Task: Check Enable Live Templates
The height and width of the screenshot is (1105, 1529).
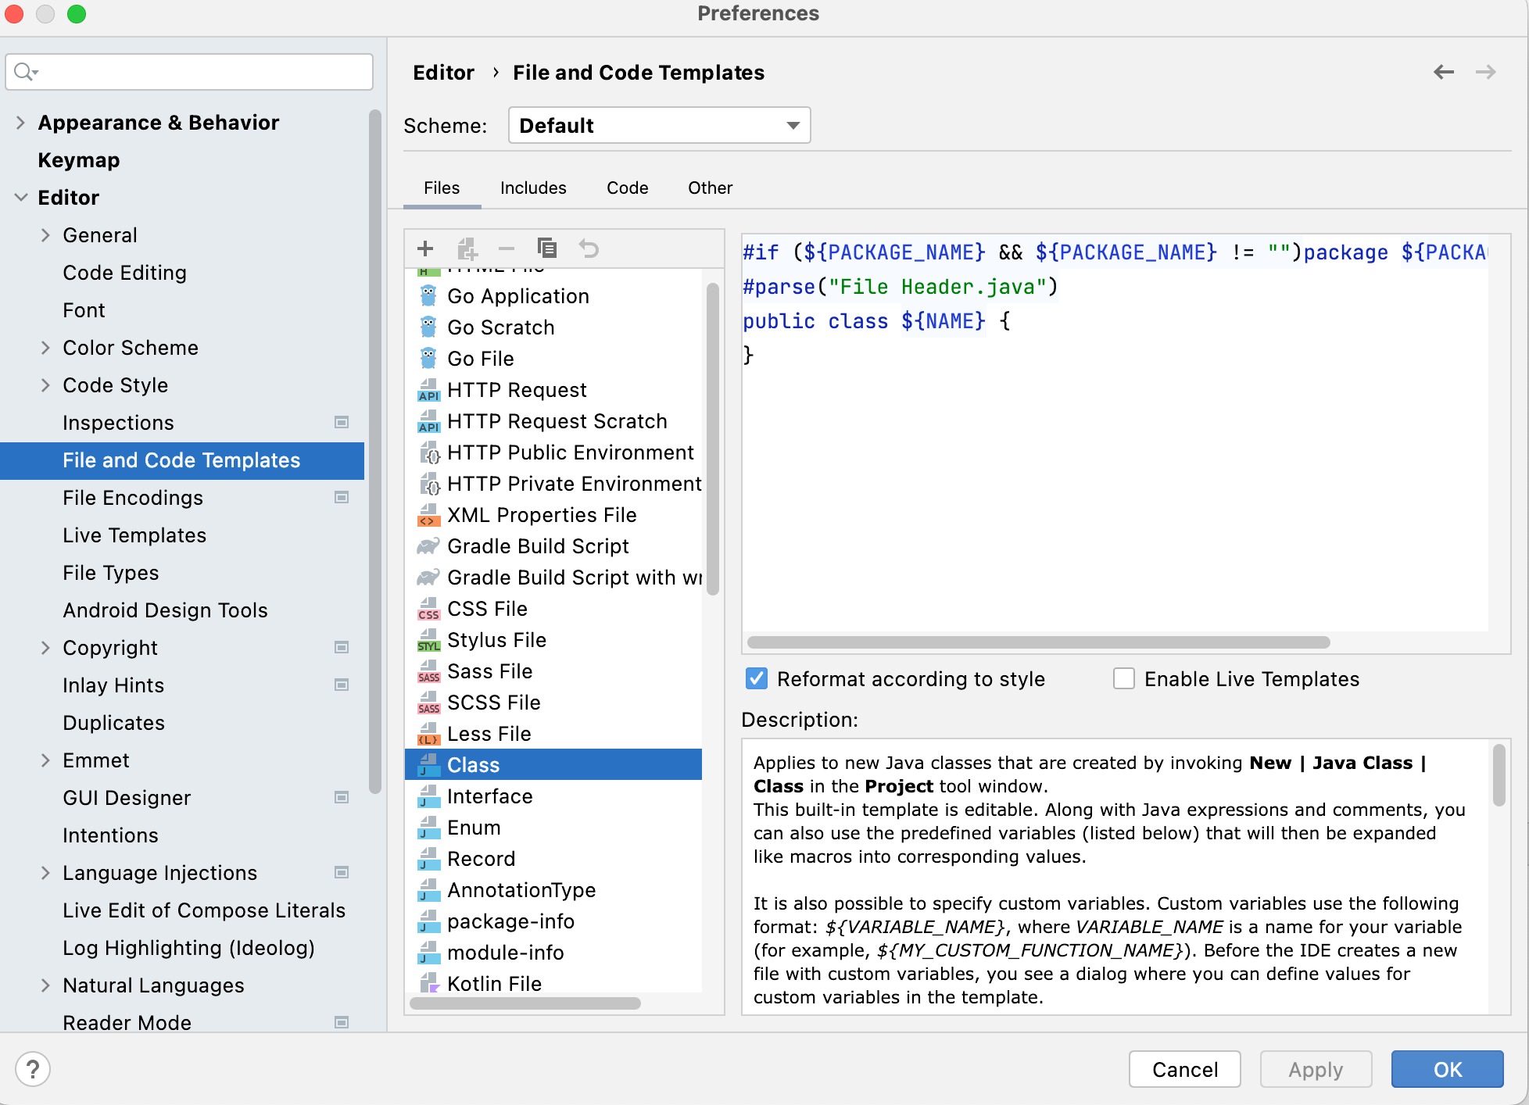Action: click(x=1124, y=678)
